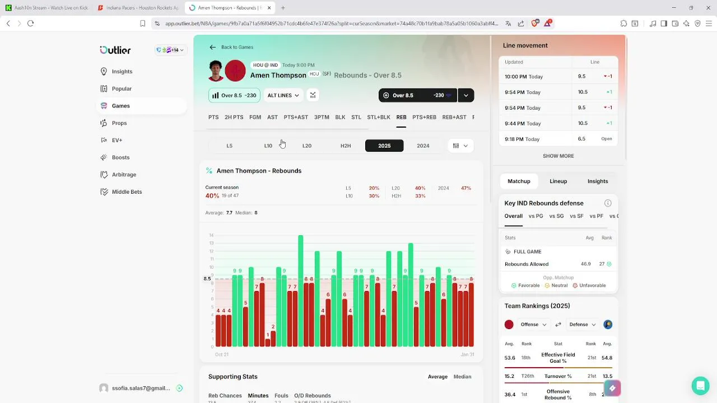Toggle the browser sidebar panel

point(664,24)
